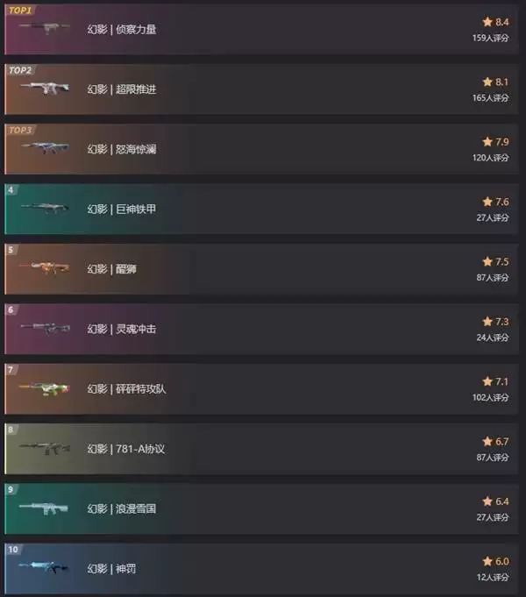Viewport: 526px width, 597px height.
Task: Click the rank 10 number badge
Action: tap(13, 550)
